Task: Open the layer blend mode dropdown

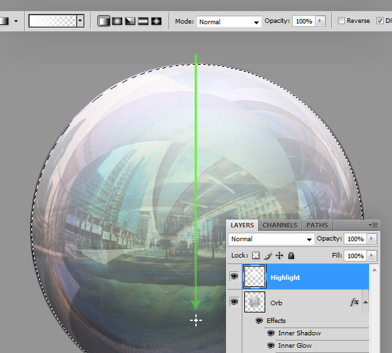Action: [x=271, y=239]
